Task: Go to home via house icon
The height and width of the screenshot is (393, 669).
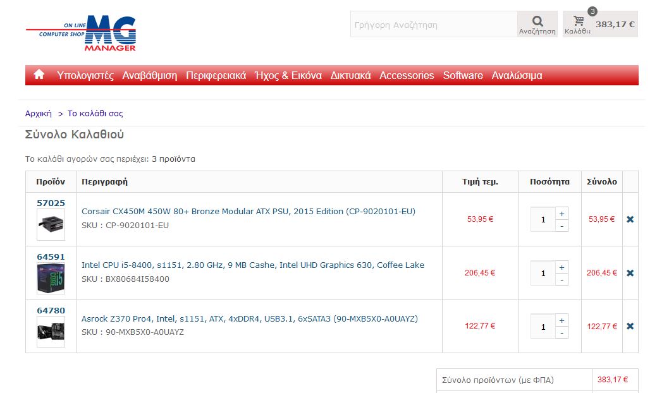Action: [39, 75]
